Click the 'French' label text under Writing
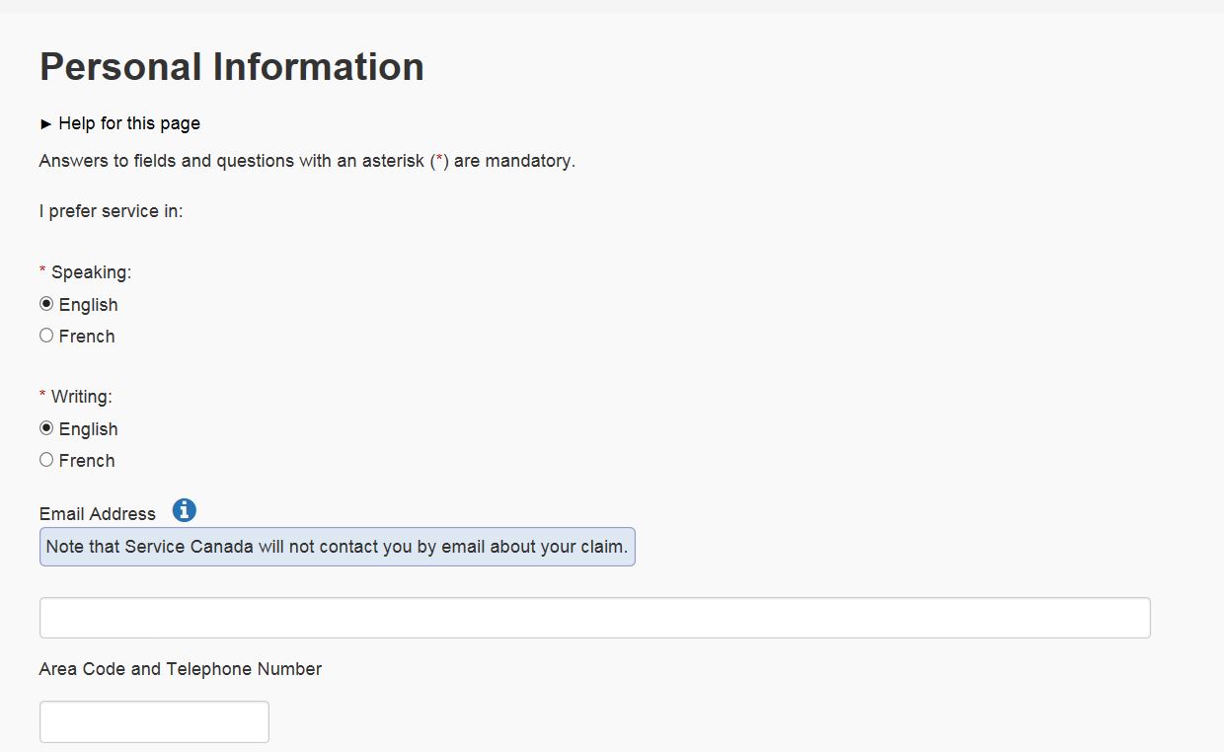 coord(87,461)
